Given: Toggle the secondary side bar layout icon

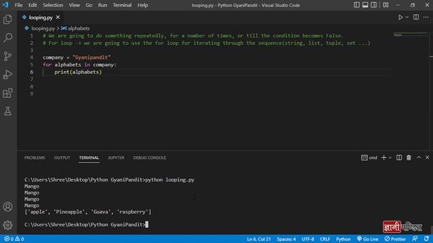Looking at the screenshot, I should [373, 5].
